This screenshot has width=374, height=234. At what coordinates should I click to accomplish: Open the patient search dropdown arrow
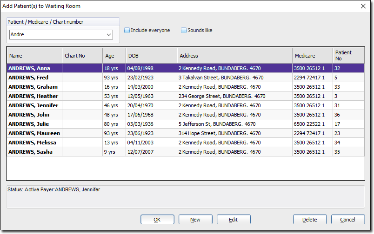(109, 35)
